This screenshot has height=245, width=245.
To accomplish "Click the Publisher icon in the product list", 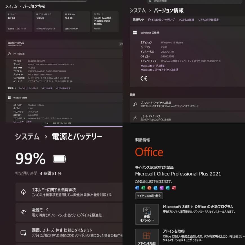I will click(167, 188).
